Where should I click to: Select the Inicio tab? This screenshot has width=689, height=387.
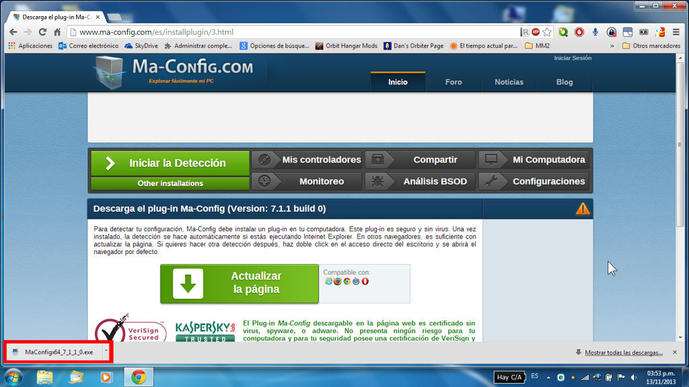pos(398,82)
